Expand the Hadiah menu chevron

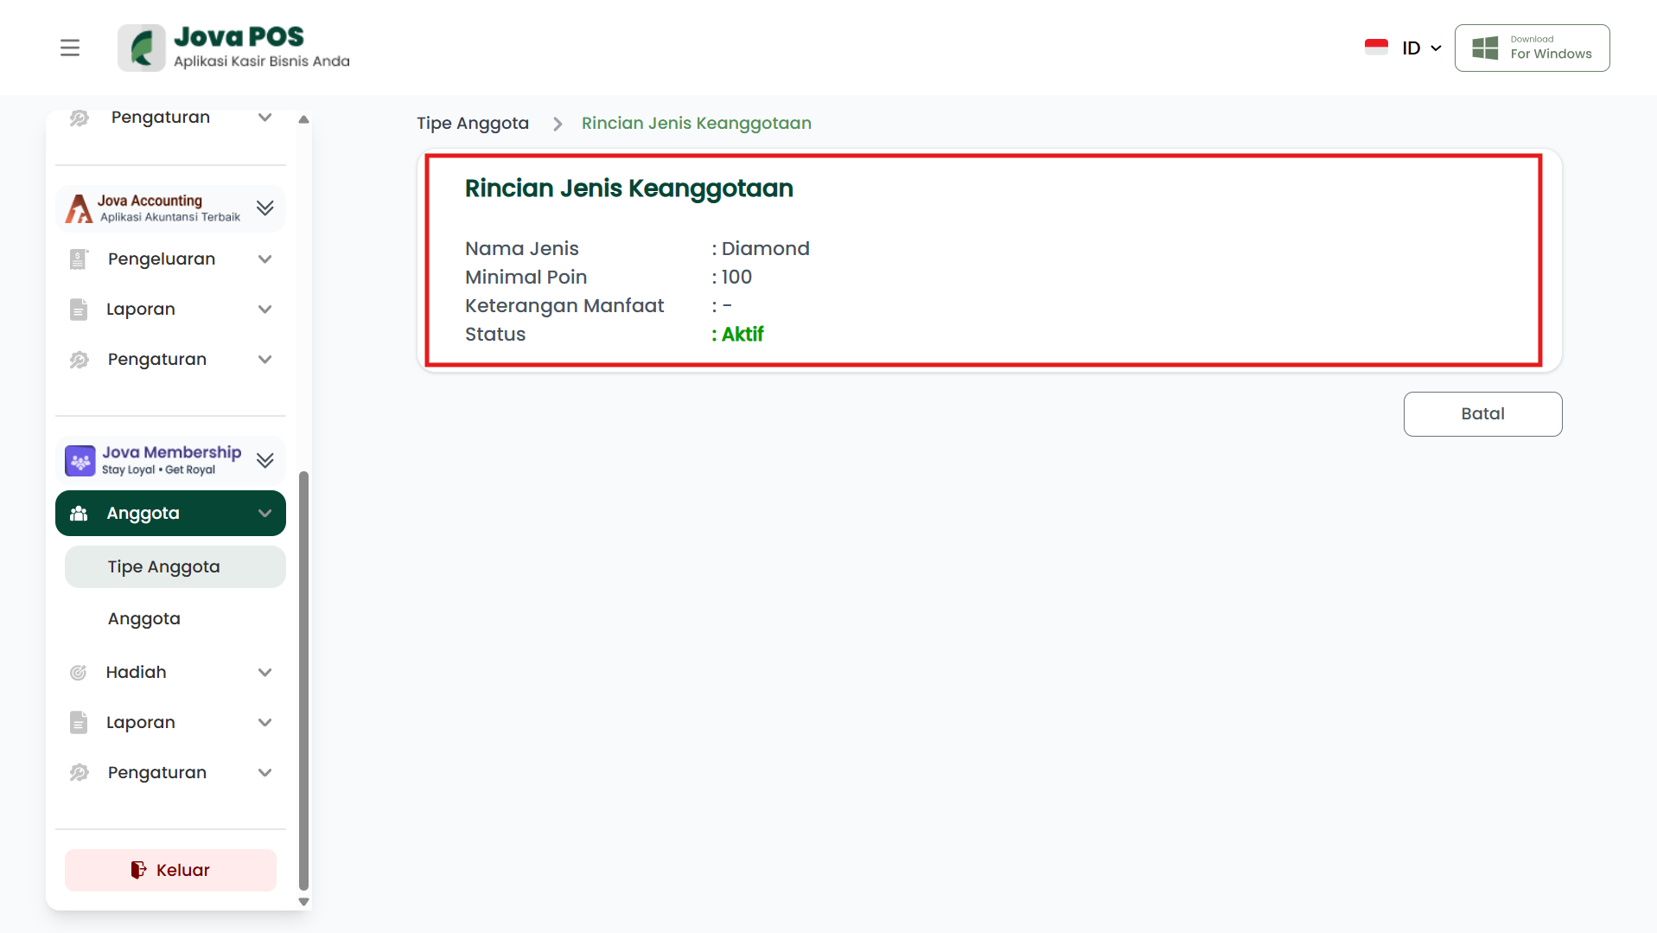click(x=264, y=673)
